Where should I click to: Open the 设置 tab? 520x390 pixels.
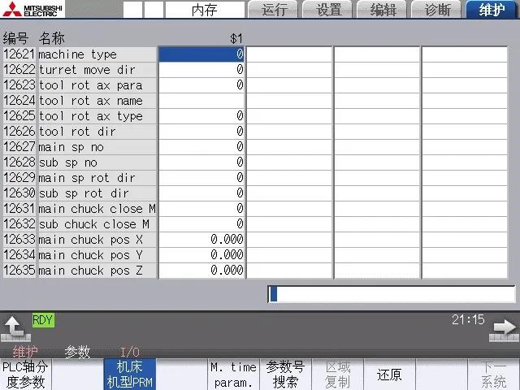(x=328, y=10)
